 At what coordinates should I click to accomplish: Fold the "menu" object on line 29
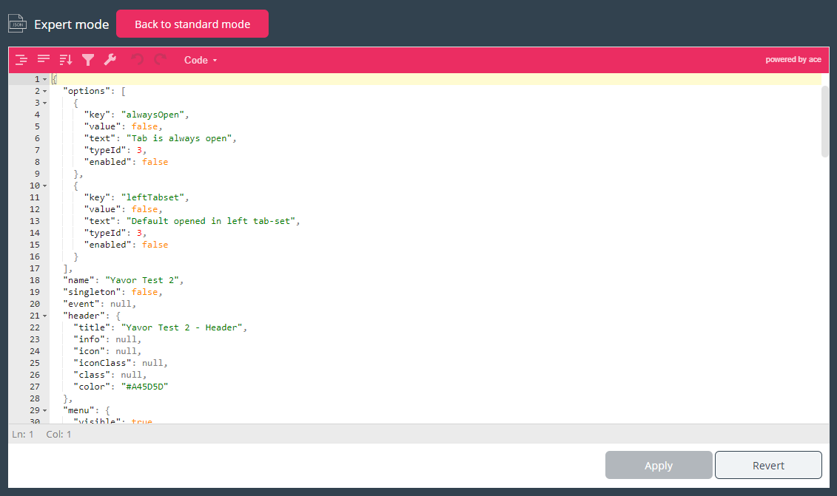coord(44,410)
